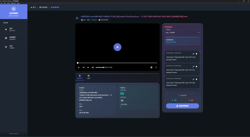This screenshot has width=250, height=137.
Task: Enter fullscreen mode in the video player
Action: (156, 67)
